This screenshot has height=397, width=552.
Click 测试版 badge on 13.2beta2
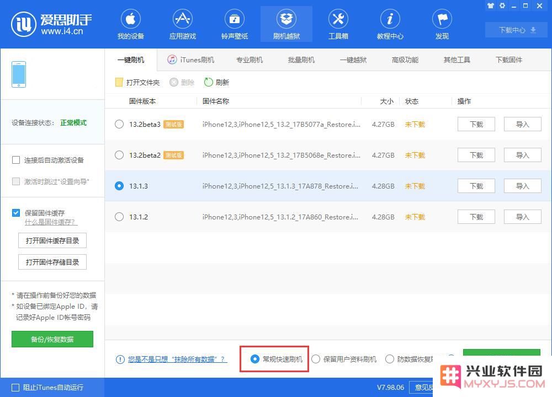[x=173, y=155]
